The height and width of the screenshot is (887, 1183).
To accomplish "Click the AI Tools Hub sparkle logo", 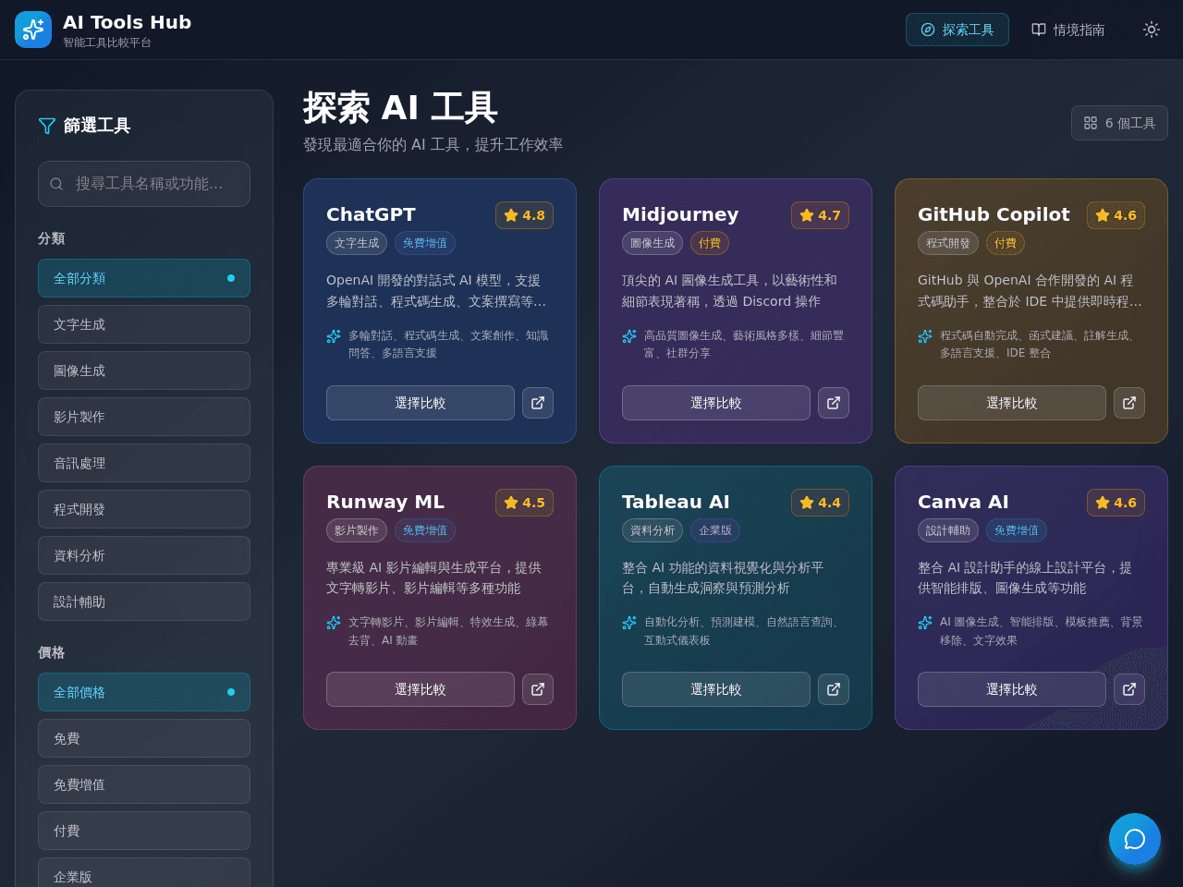I will click(33, 30).
